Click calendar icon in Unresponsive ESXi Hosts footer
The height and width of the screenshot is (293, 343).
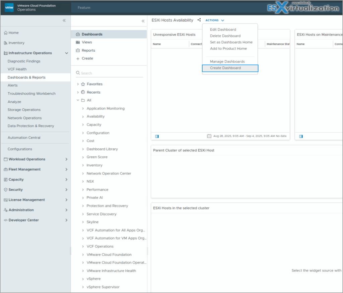[x=209, y=136]
